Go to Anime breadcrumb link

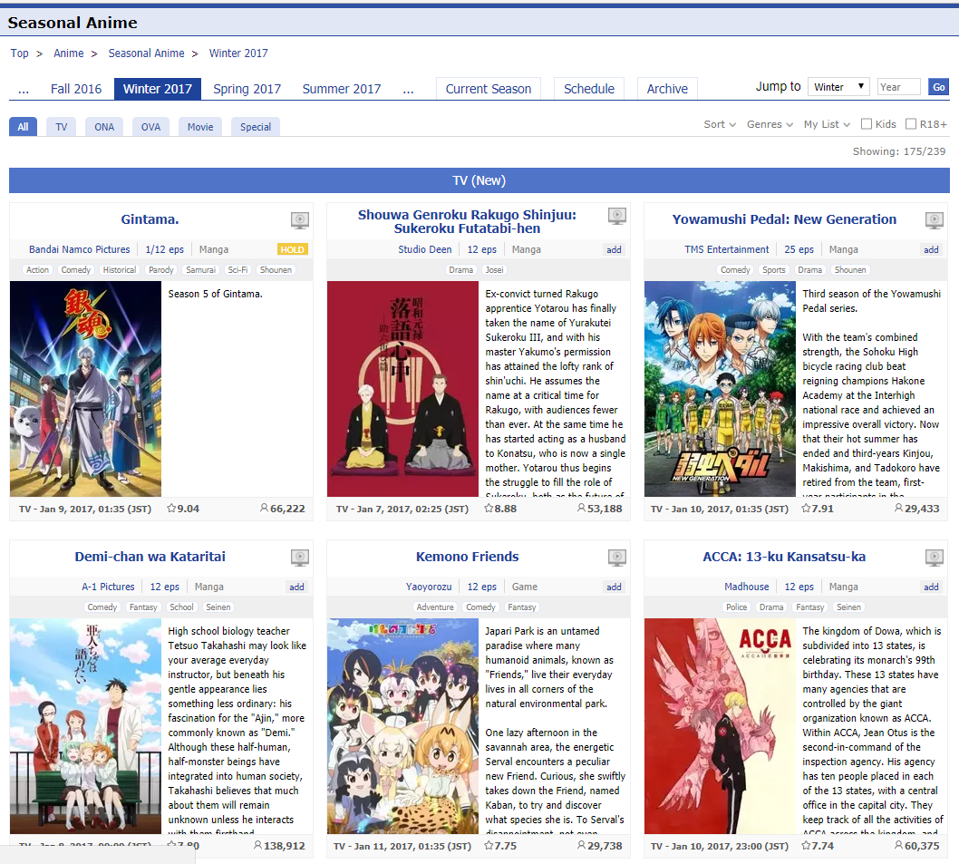point(69,53)
